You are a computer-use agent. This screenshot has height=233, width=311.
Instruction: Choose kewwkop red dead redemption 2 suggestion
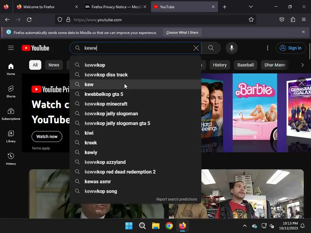click(135, 172)
